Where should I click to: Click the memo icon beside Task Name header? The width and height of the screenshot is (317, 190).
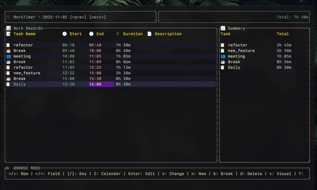[x=8, y=33]
